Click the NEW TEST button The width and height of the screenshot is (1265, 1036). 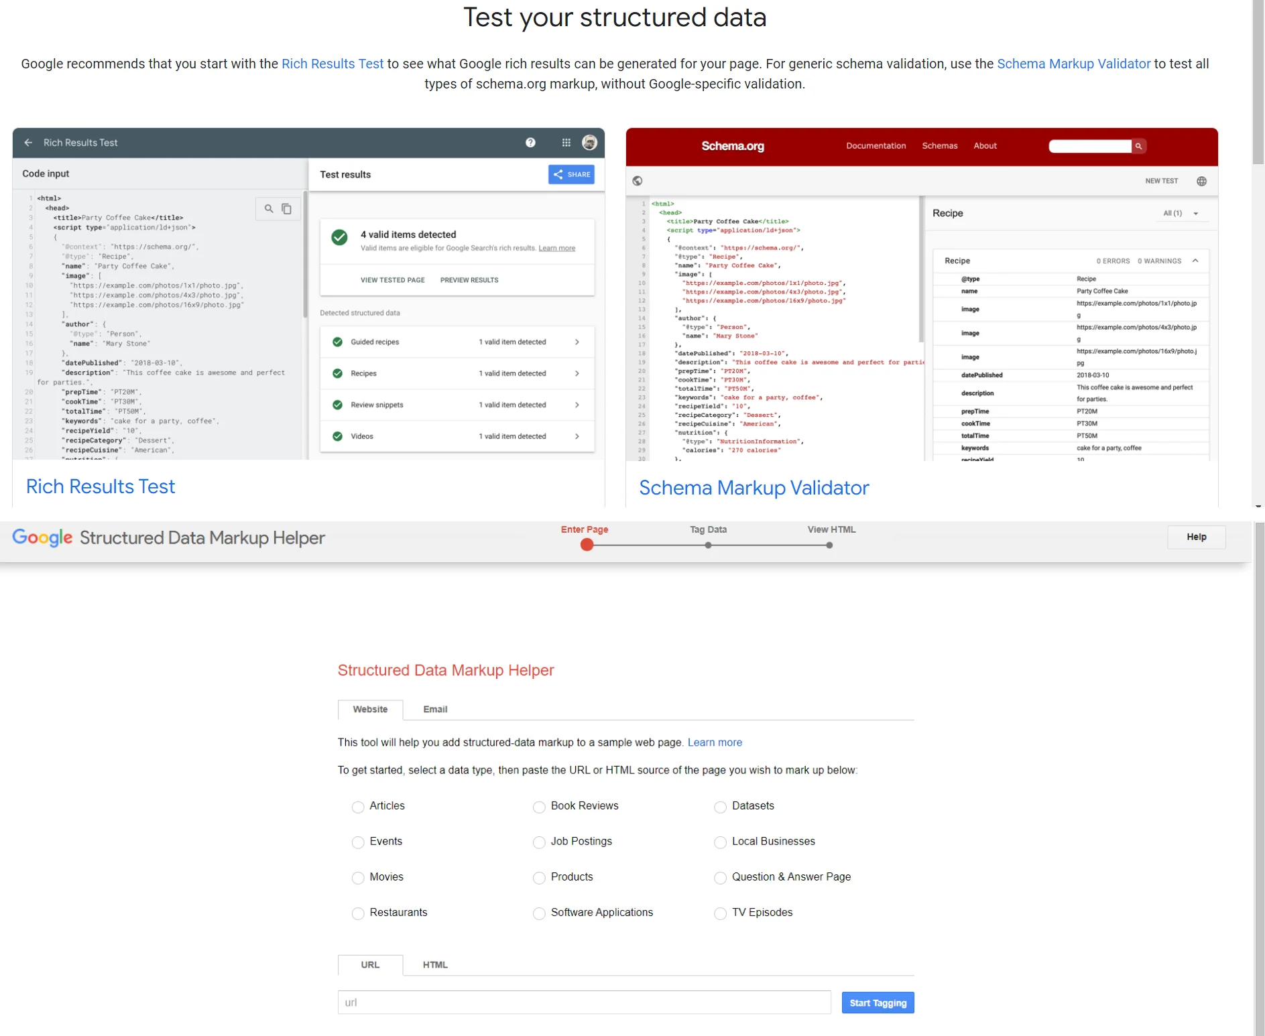click(x=1161, y=181)
